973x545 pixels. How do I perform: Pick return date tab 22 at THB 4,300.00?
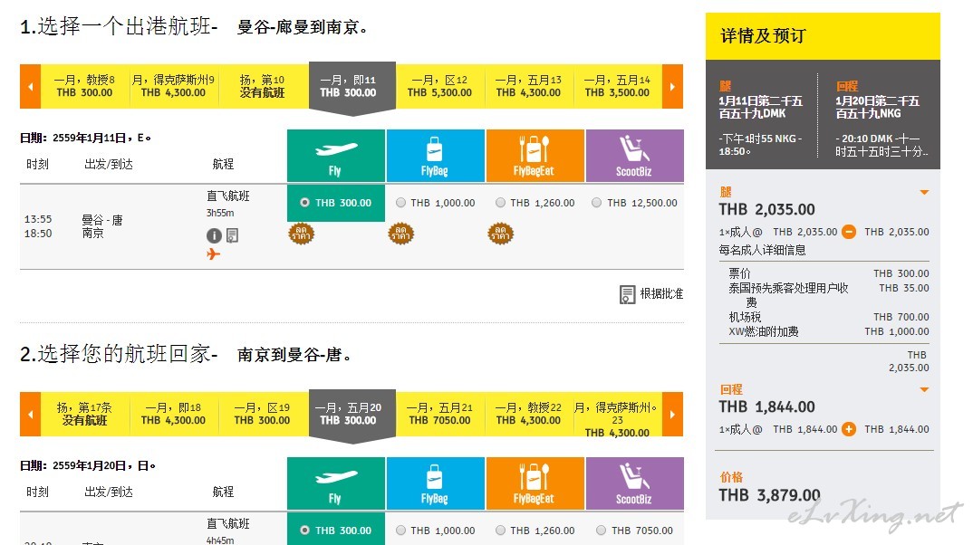[x=529, y=414]
